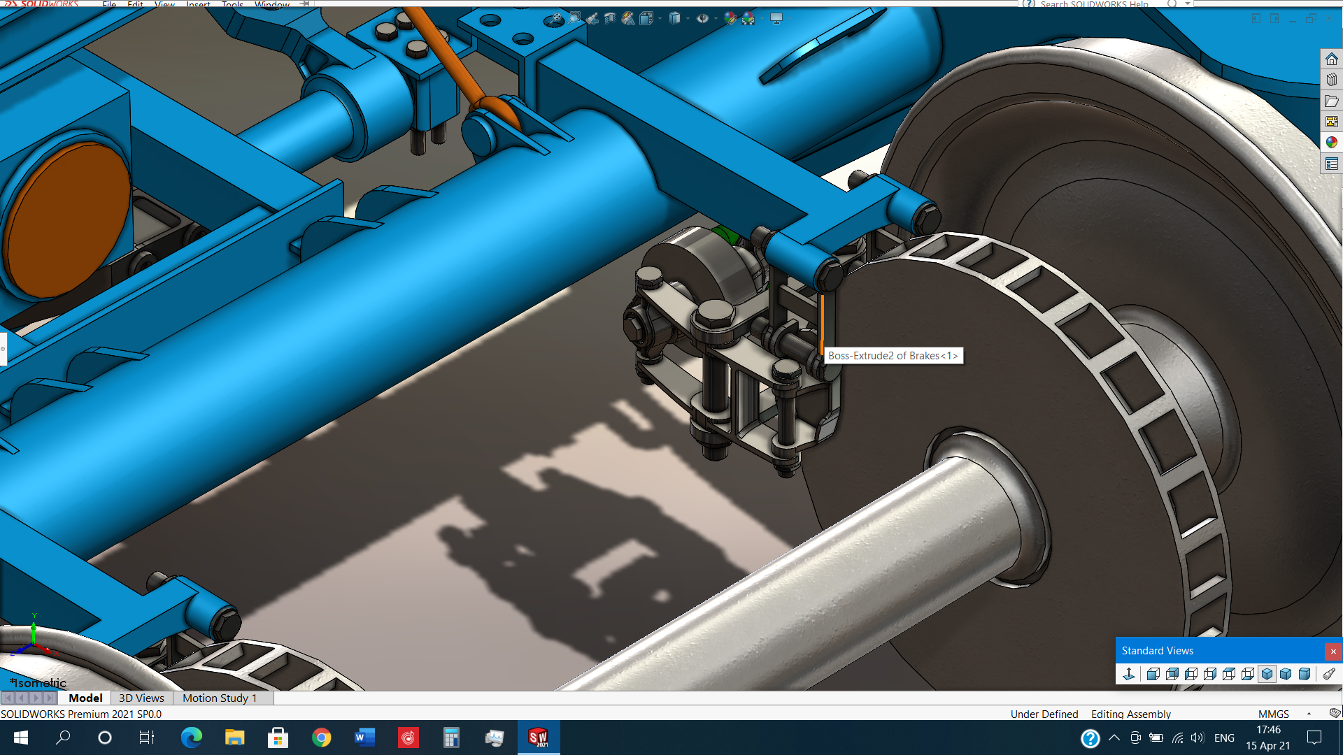The height and width of the screenshot is (755, 1343).
Task: Expand the Display Style dropdown arrow
Action: click(688, 19)
